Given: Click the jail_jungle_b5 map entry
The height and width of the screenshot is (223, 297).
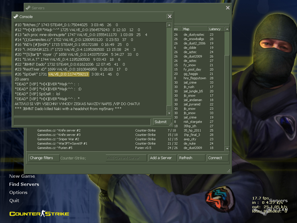Looking at the screenshot, I should click(x=193, y=91).
